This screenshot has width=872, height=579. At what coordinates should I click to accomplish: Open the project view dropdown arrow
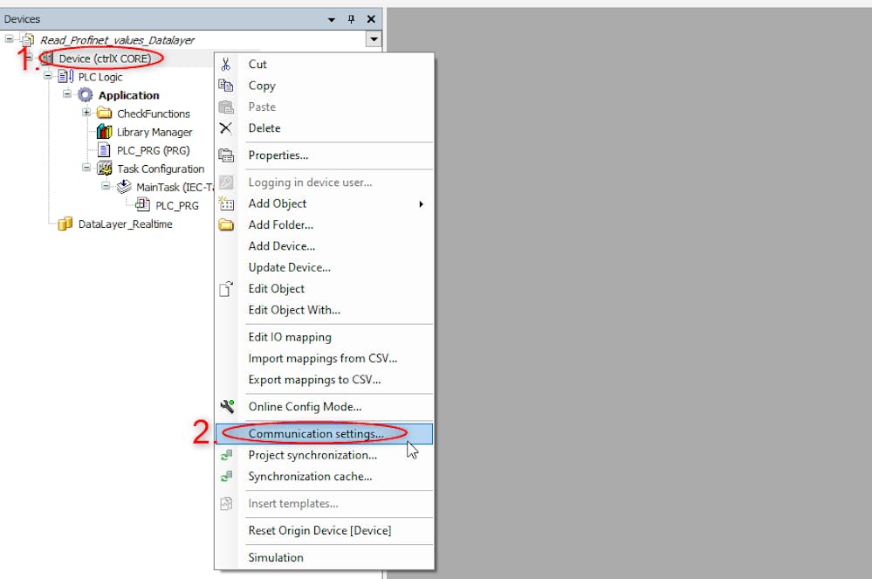tap(374, 39)
